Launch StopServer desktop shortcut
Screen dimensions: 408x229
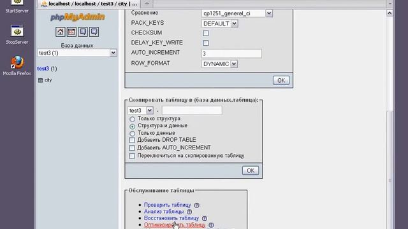(17, 34)
